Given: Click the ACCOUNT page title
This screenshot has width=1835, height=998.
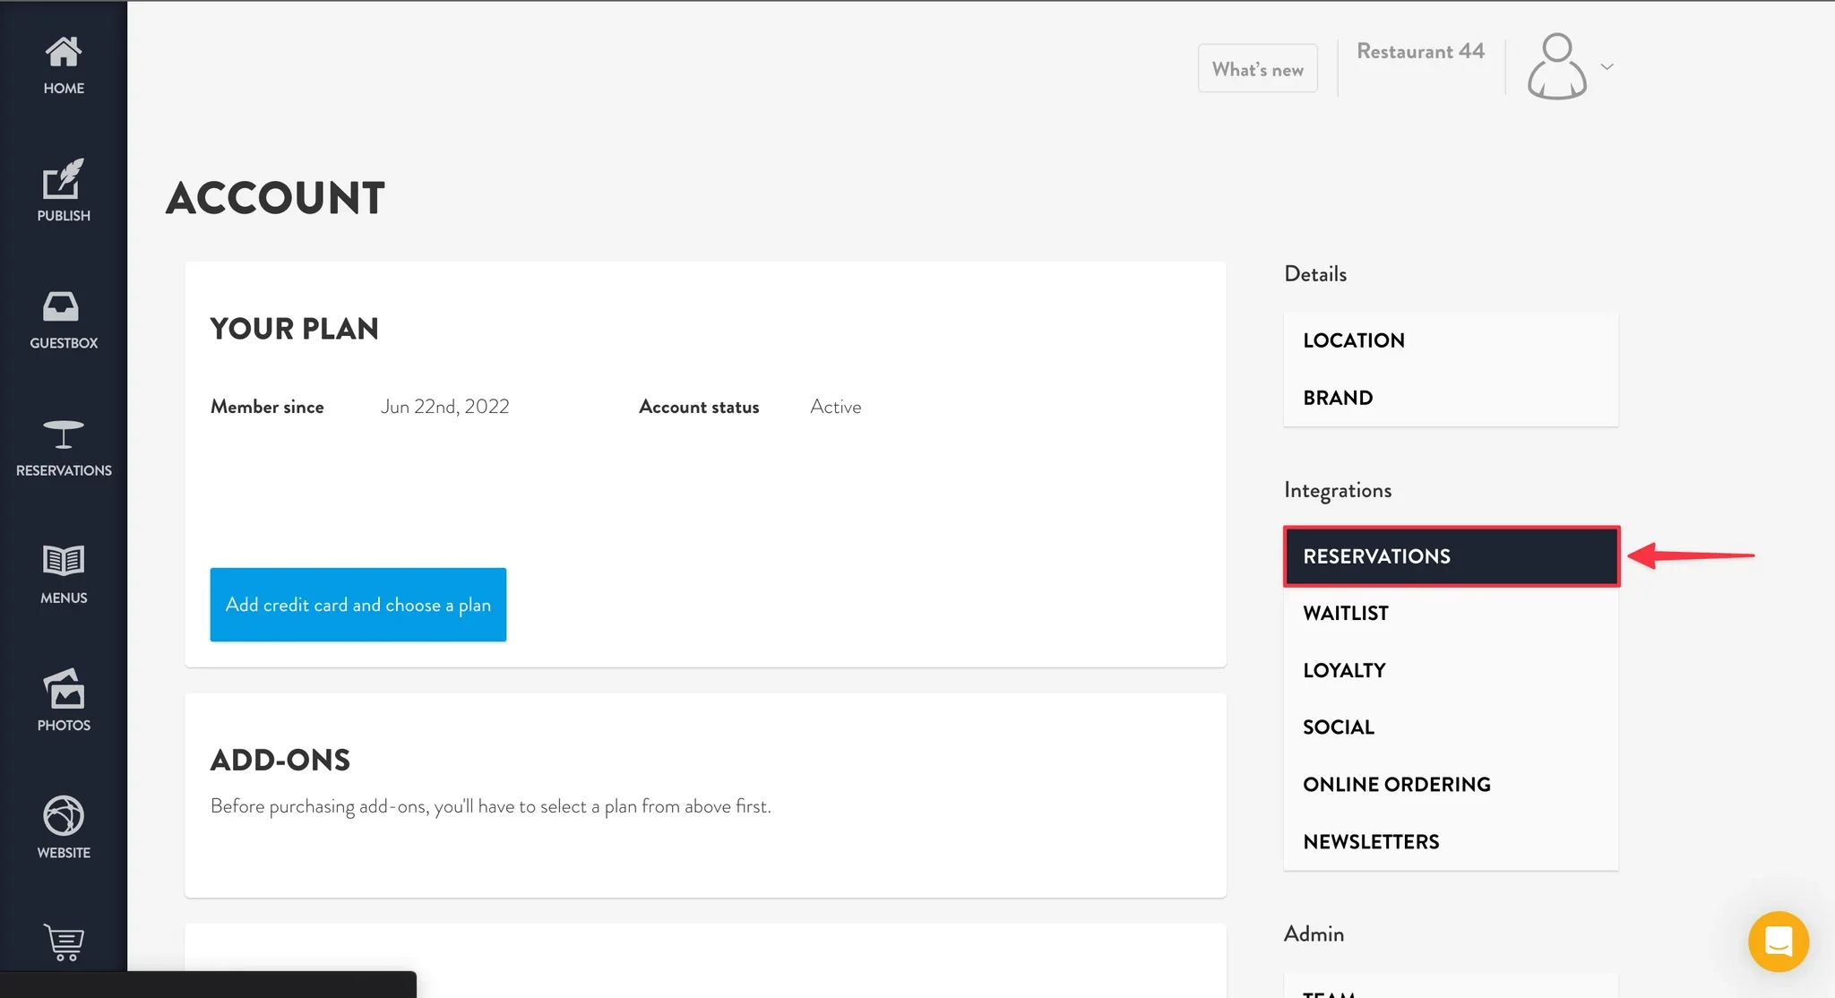Looking at the screenshot, I should tap(276, 198).
